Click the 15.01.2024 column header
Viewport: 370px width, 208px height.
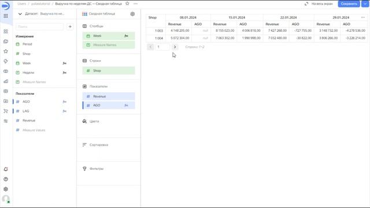pyautogui.click(x=237, y=17)
